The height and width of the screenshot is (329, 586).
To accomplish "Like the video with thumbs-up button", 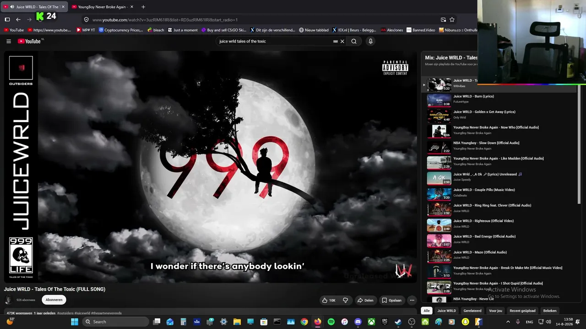I will click(329, 300).
